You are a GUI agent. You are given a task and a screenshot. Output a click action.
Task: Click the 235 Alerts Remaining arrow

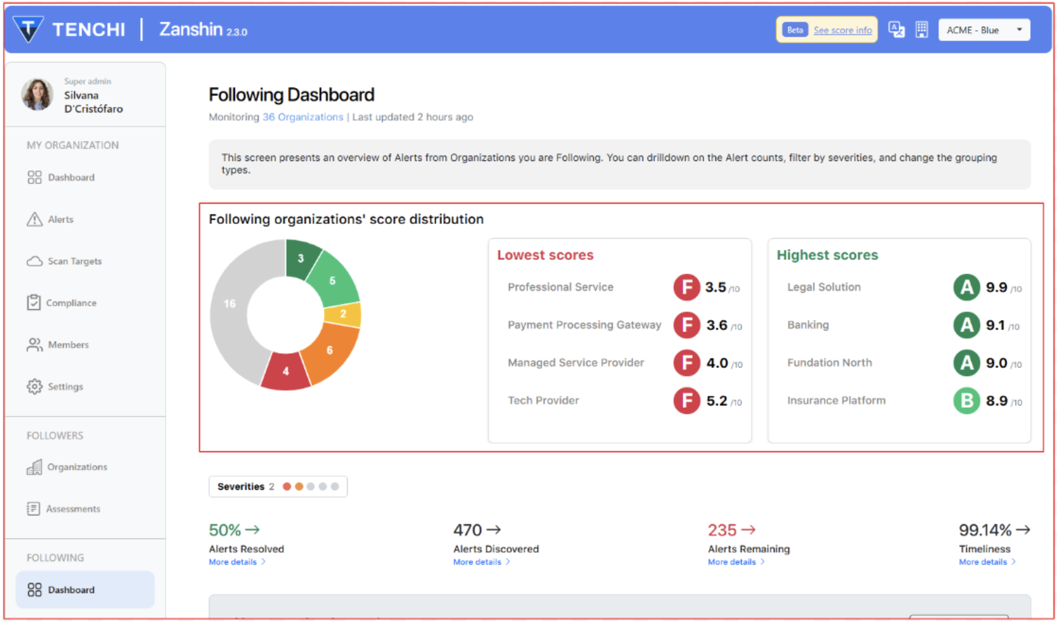pos(748,530)
